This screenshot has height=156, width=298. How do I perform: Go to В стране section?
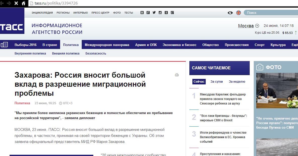point(50,45)
